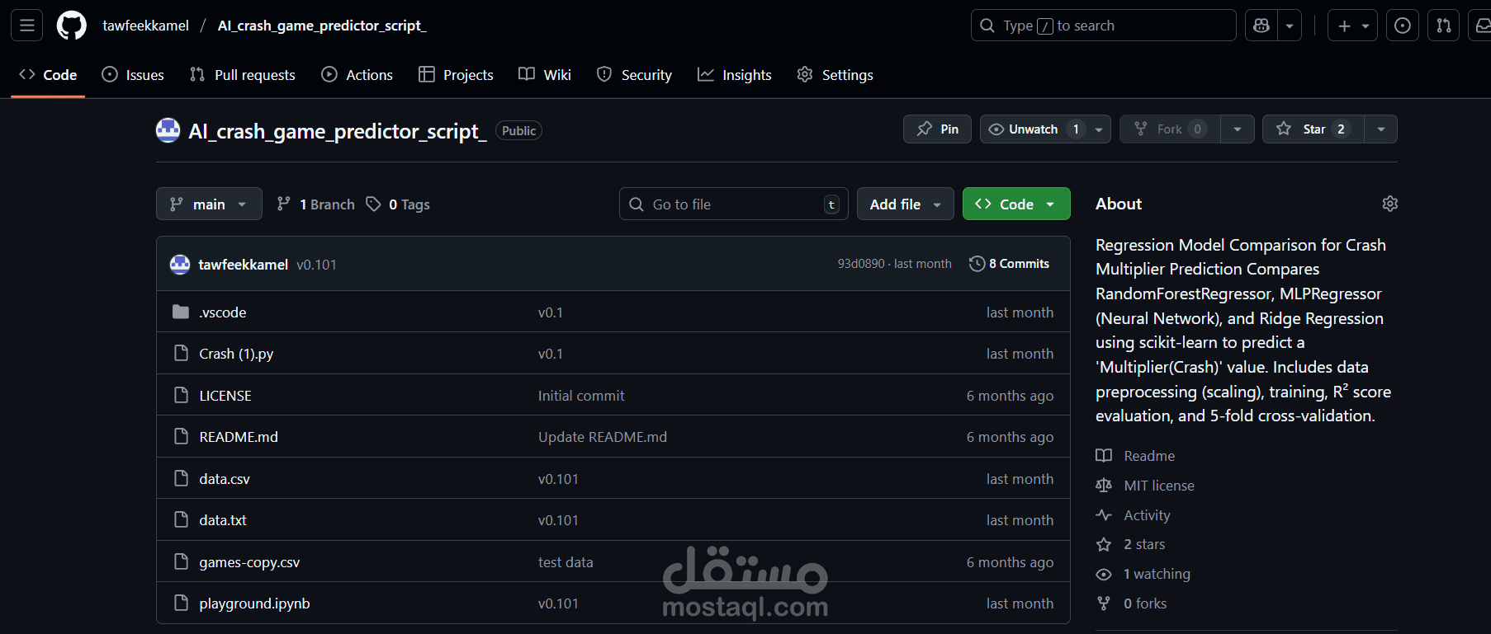
Task: Click the file icon beside data.csv
Action: [x=181, y=478]
